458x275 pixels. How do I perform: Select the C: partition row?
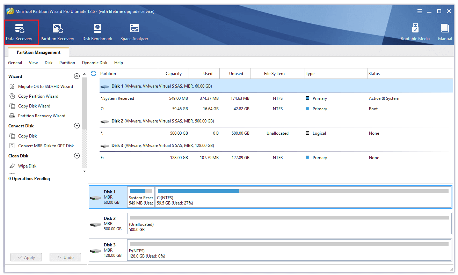[276, 109]
